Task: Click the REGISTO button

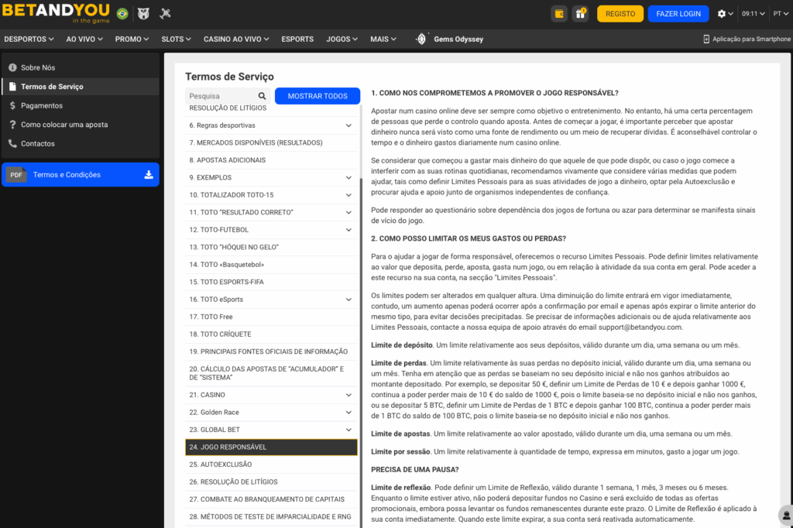Action: pos(620,14)
